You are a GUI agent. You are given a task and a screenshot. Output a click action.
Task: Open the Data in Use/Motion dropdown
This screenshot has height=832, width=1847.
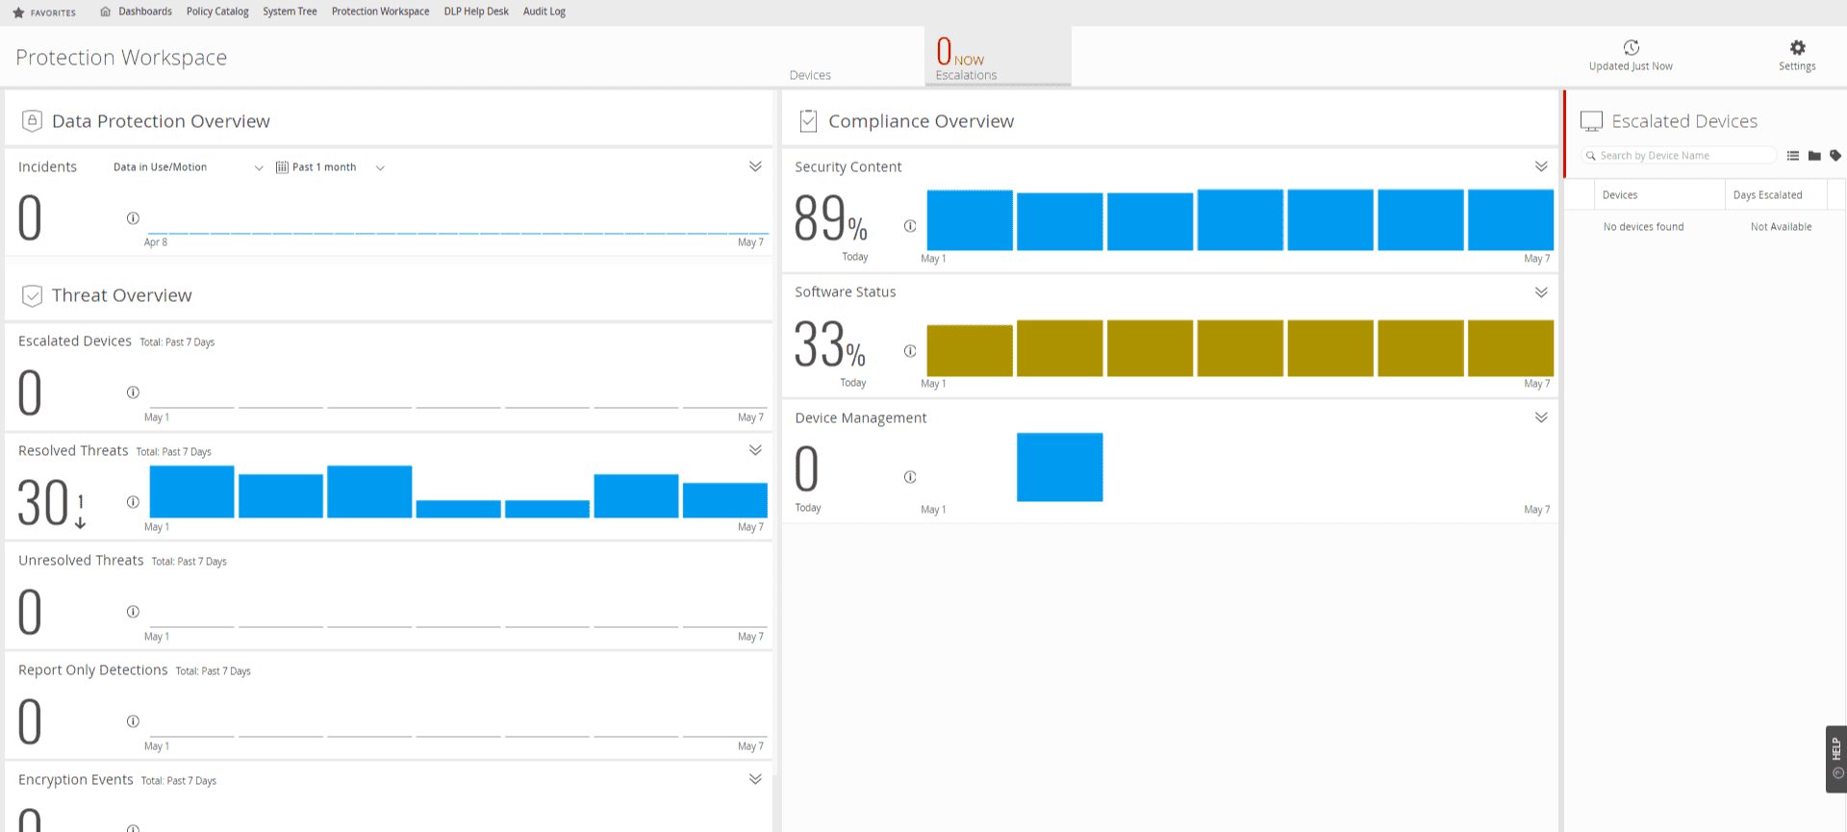pyautogui.click(x=188, y=167)
